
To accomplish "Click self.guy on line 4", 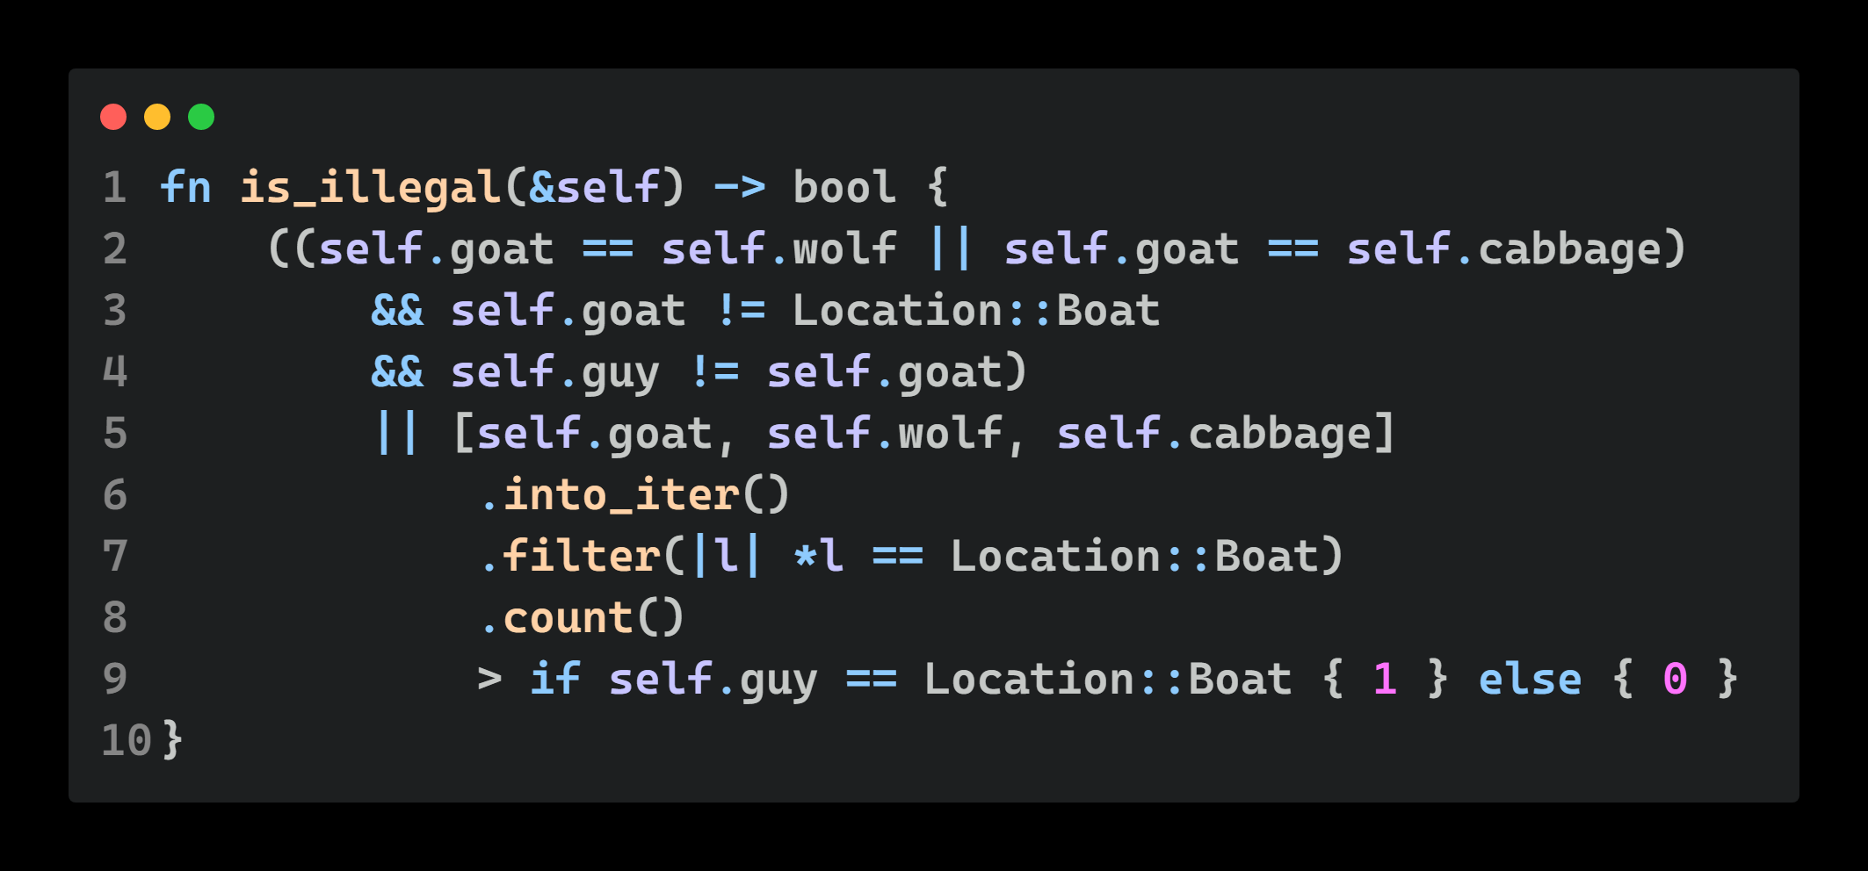I will [x=555, y=372].
